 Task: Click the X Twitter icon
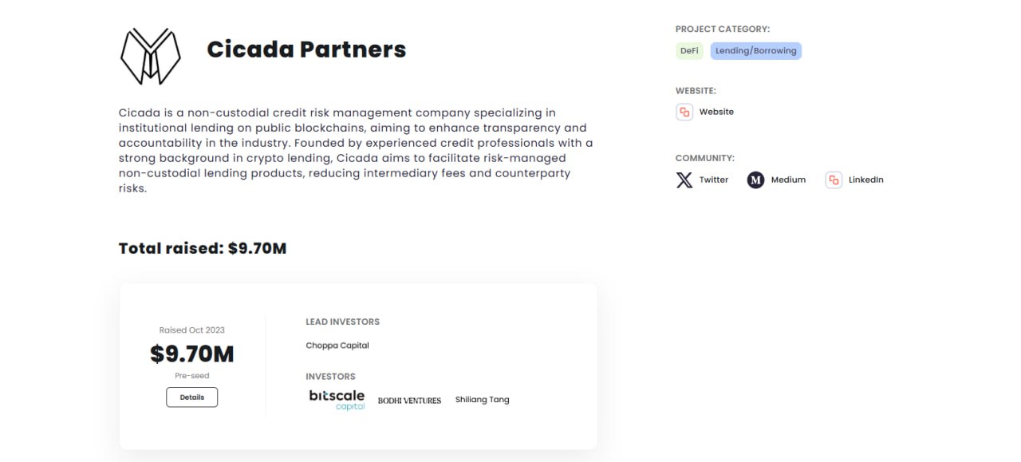tap(684, 180)
